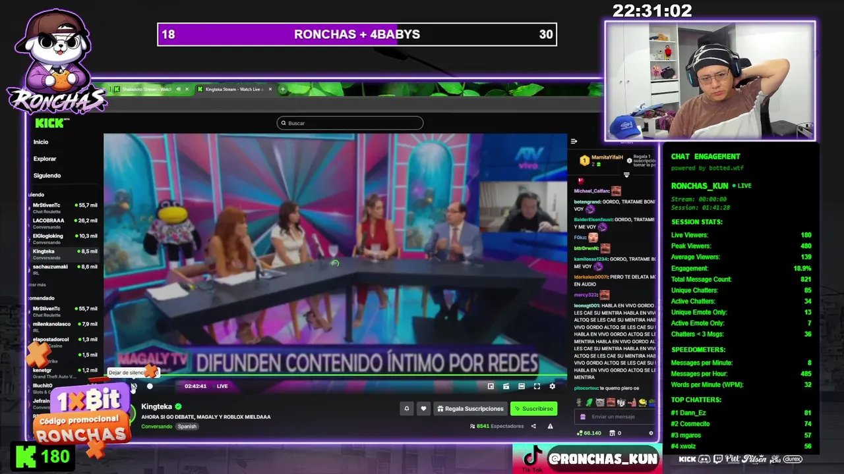Open milenkanolasco recommended channel
The image size is (844, 474).
[x=65, y=326]
